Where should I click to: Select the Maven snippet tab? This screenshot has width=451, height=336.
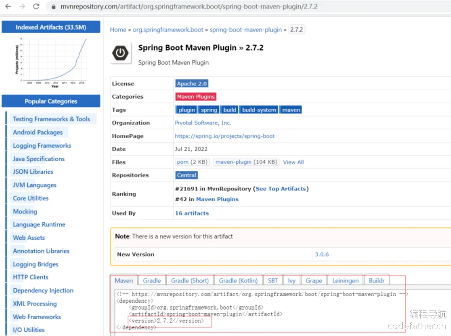pos(124,280)
